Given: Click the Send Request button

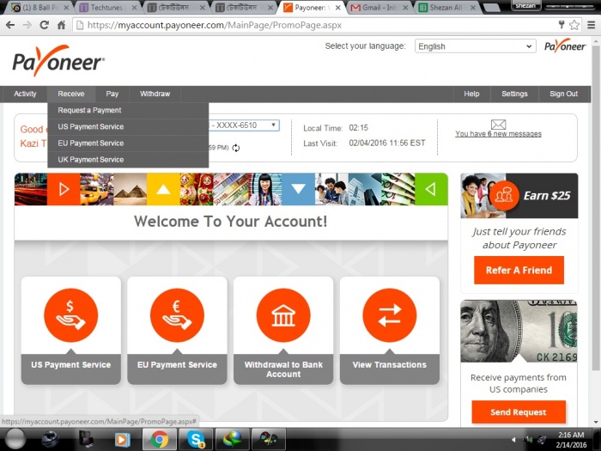Looking at the screenshot, I should (x=519, y=412).
